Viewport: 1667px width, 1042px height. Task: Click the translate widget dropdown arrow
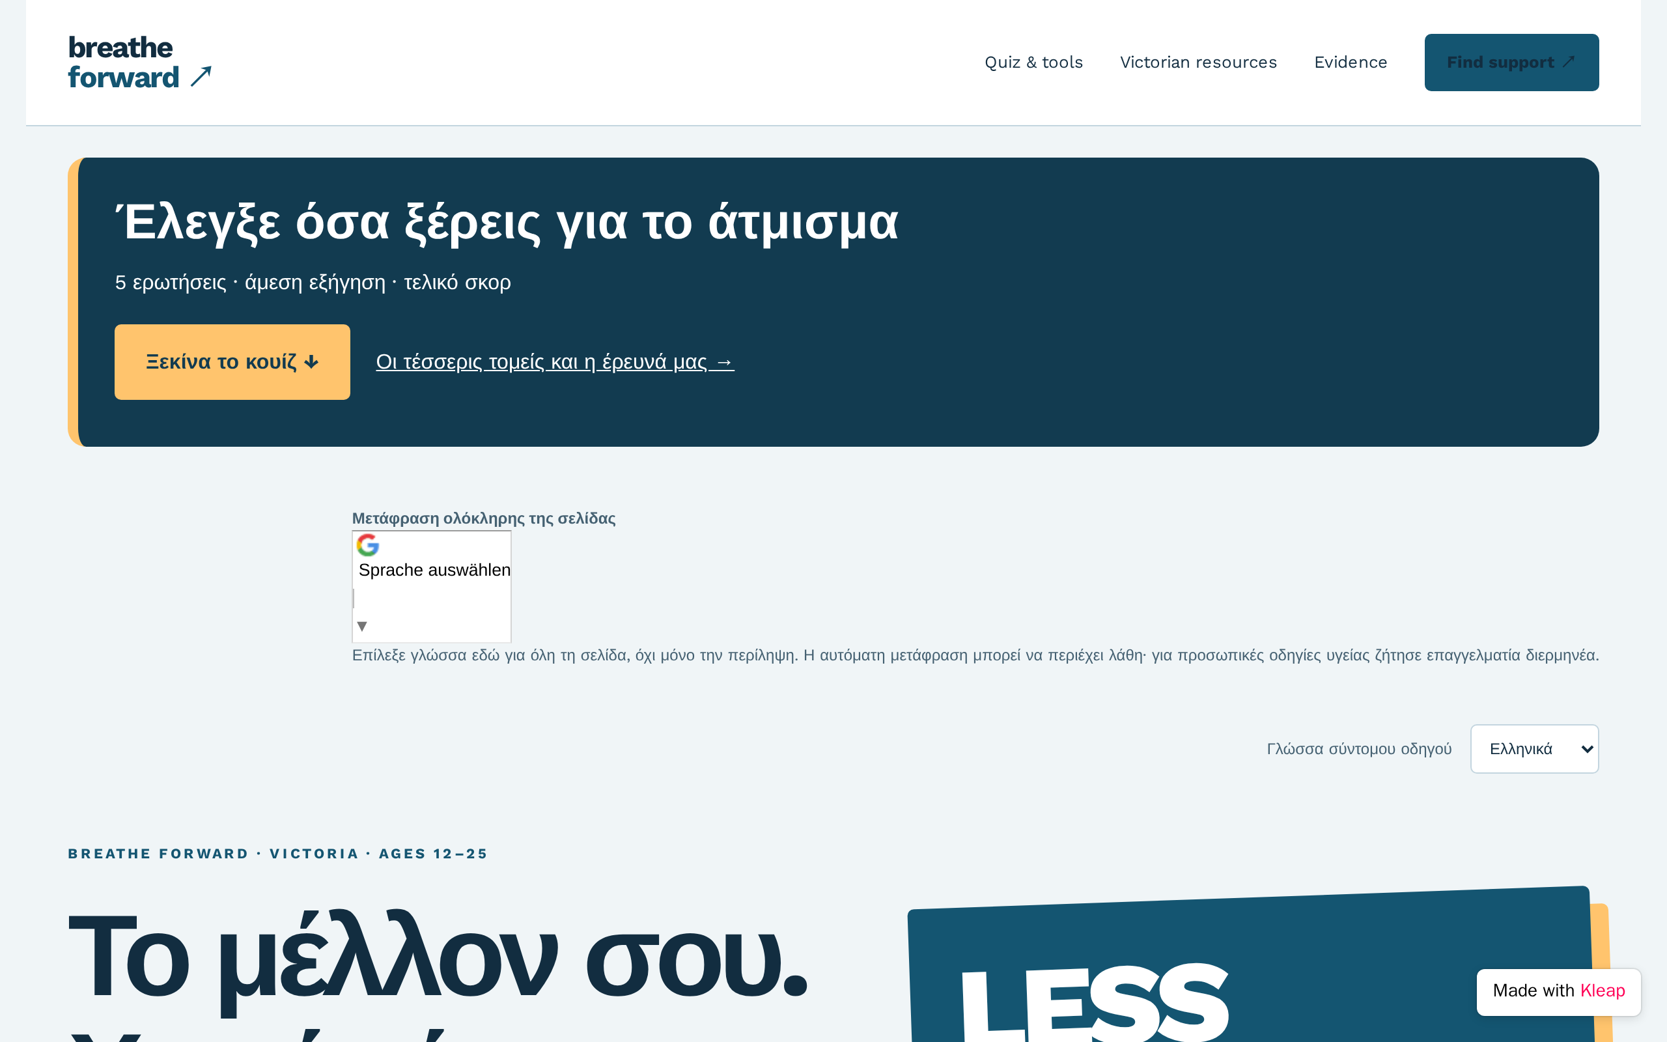(361, 626)
